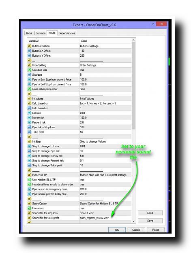The width and height of the screenshot is (191, 253).
Task: Click the icon next to Lot size
Action: tap(29, 113)
